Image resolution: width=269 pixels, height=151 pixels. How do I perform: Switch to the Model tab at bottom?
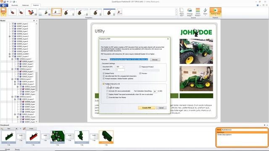point(8,149)
